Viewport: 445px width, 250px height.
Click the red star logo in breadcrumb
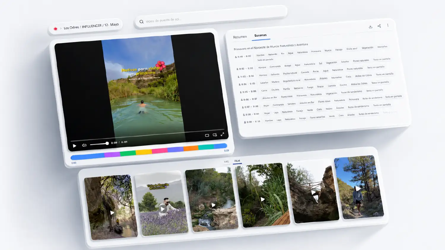55,29
